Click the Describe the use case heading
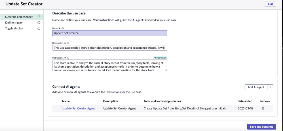Image resolution: width=283 pixels, height=131 pixels. 69,13
